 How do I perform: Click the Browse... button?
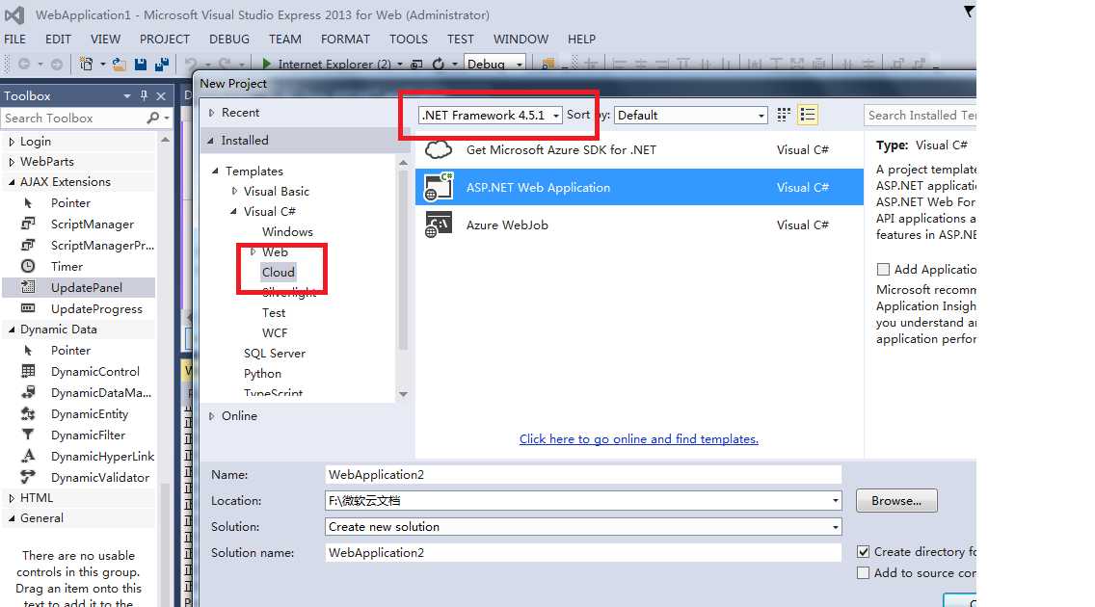tap(896, 500)
